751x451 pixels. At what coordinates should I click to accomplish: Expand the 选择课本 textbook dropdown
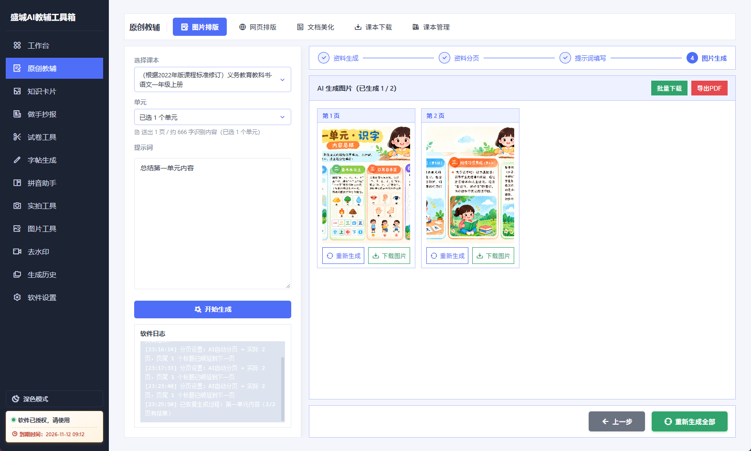coord(212,80)
